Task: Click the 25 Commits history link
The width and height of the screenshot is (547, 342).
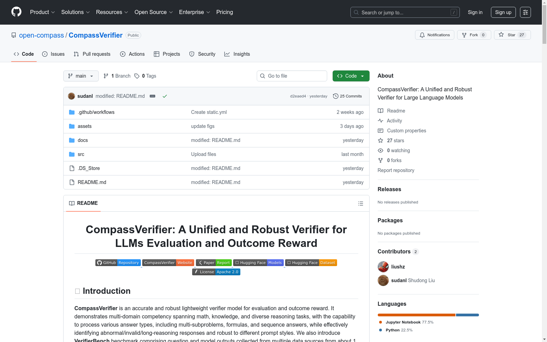Action: (347, 96)
